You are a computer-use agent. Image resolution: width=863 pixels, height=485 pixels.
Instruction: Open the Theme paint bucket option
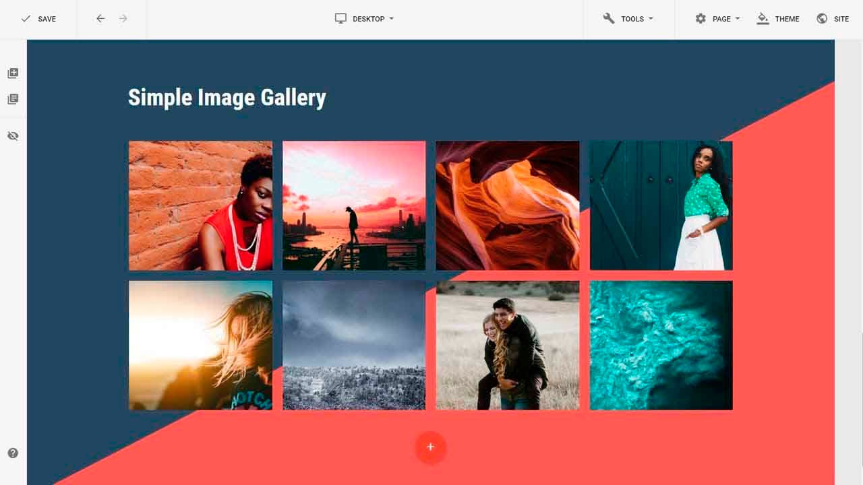778,19
